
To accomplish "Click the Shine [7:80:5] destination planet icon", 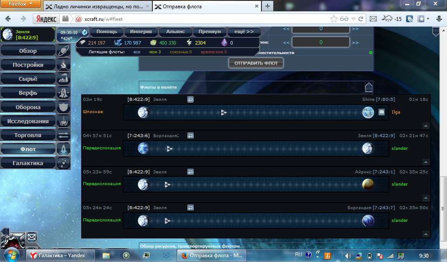I will point(368,112).
